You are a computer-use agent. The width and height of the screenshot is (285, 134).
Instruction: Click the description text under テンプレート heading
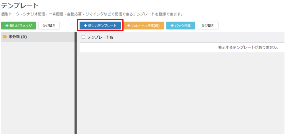pyautogui.click(x=92, y=14)
